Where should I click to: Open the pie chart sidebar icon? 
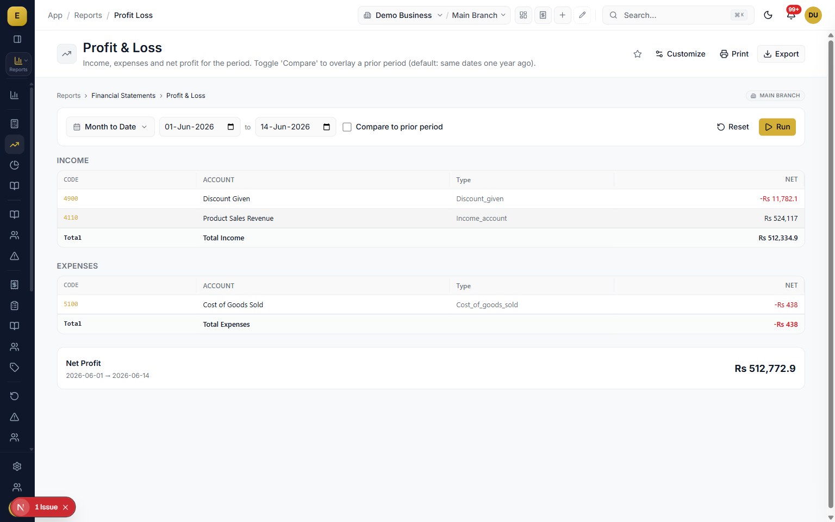(x=15, y=165)
